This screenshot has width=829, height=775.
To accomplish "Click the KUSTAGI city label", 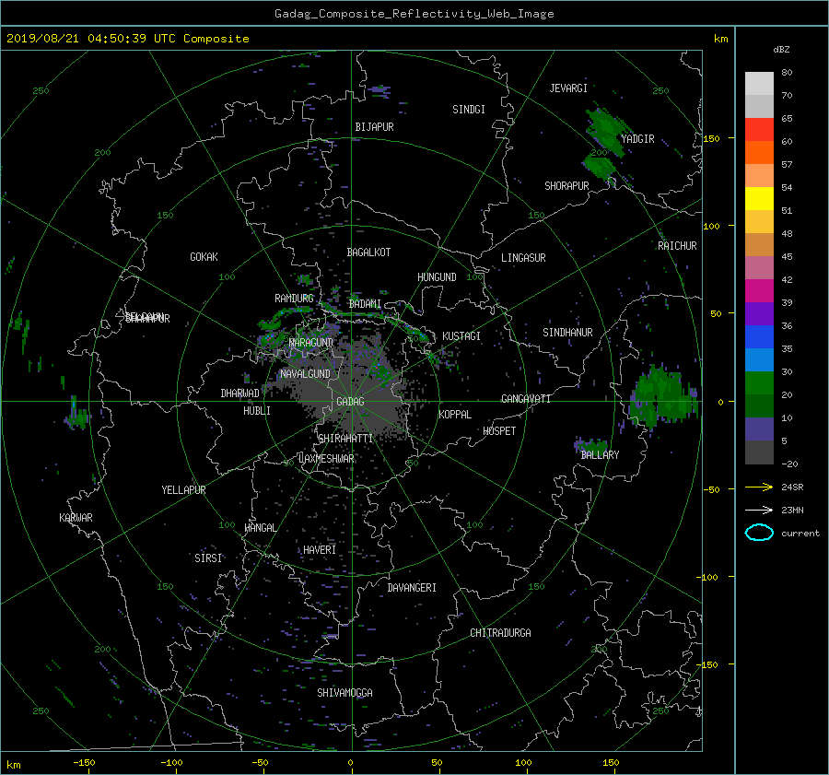I will (x=461, y=336).
